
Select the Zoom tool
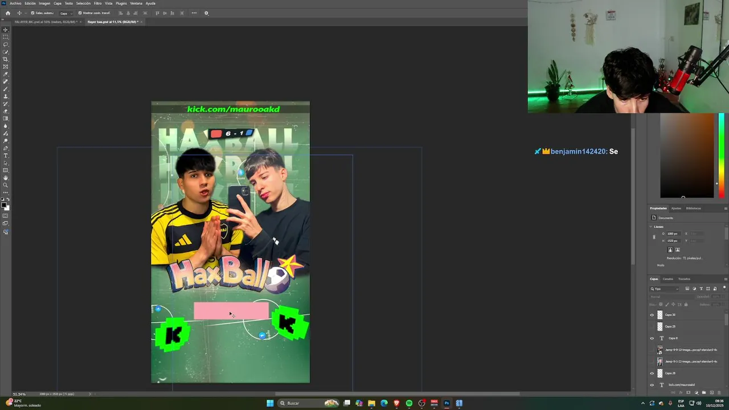tap(6, 185)
